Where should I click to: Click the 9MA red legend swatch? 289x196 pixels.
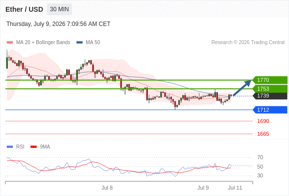click(33, 147)
